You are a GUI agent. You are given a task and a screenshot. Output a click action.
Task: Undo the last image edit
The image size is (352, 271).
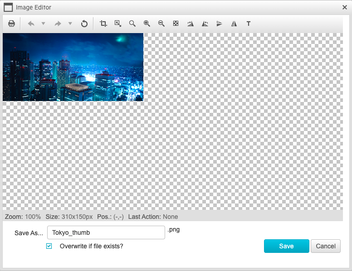(x=31, y=24)
